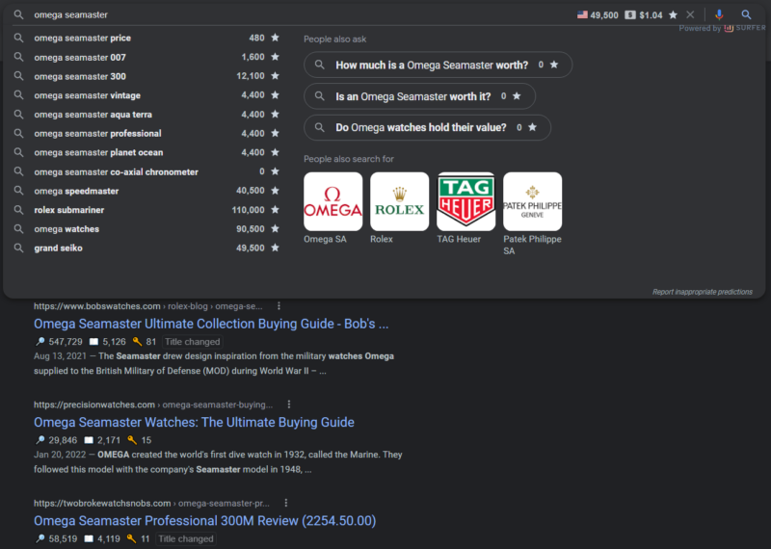Select suggestion rolex submariner
Image resolution: width=771 pixels, height=549 pixels.
tap(68, 210)
